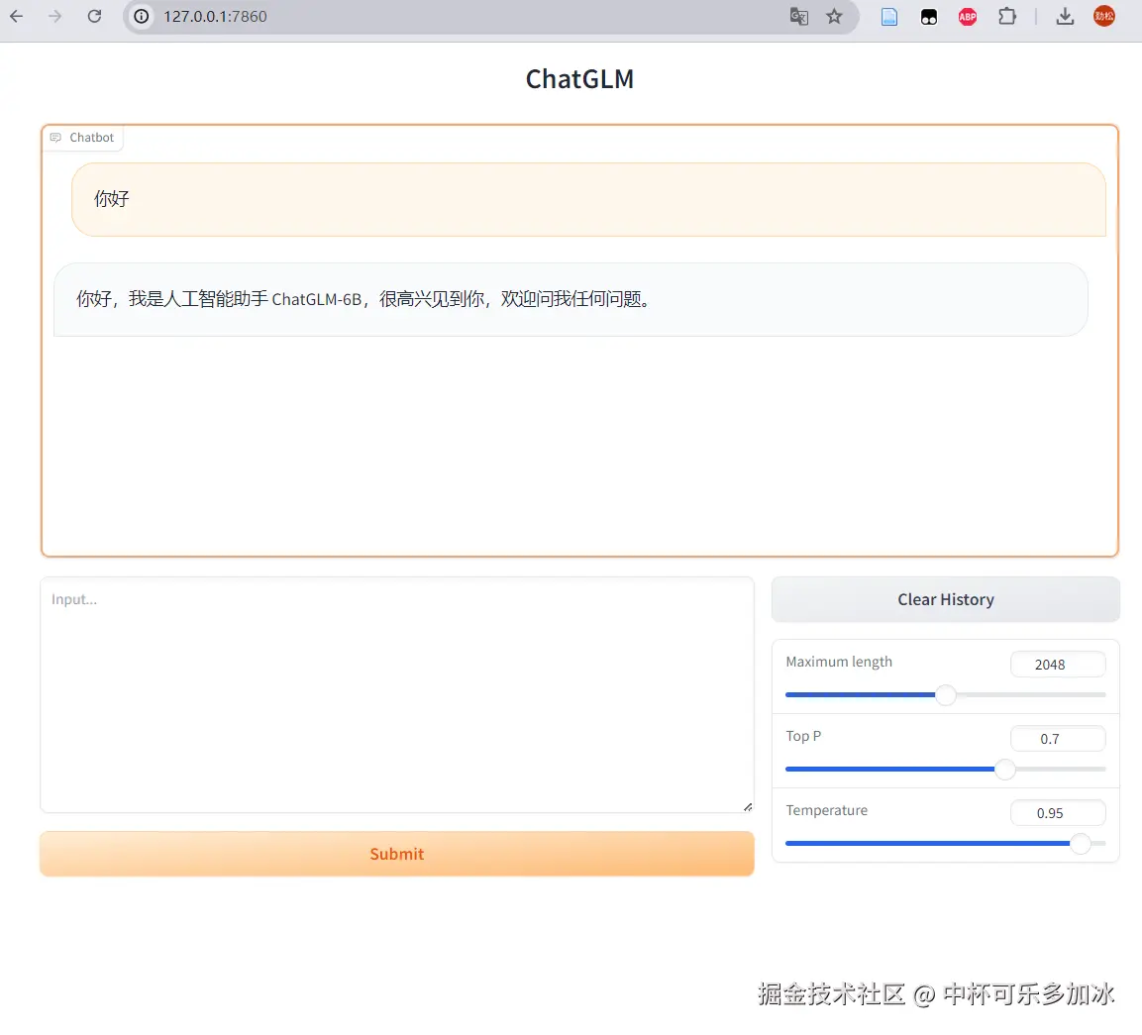This screenshot has height=1035, width=1142.
Task: Click the address bar URL 127.0.0.1:7860
Action: click(215, 16)
